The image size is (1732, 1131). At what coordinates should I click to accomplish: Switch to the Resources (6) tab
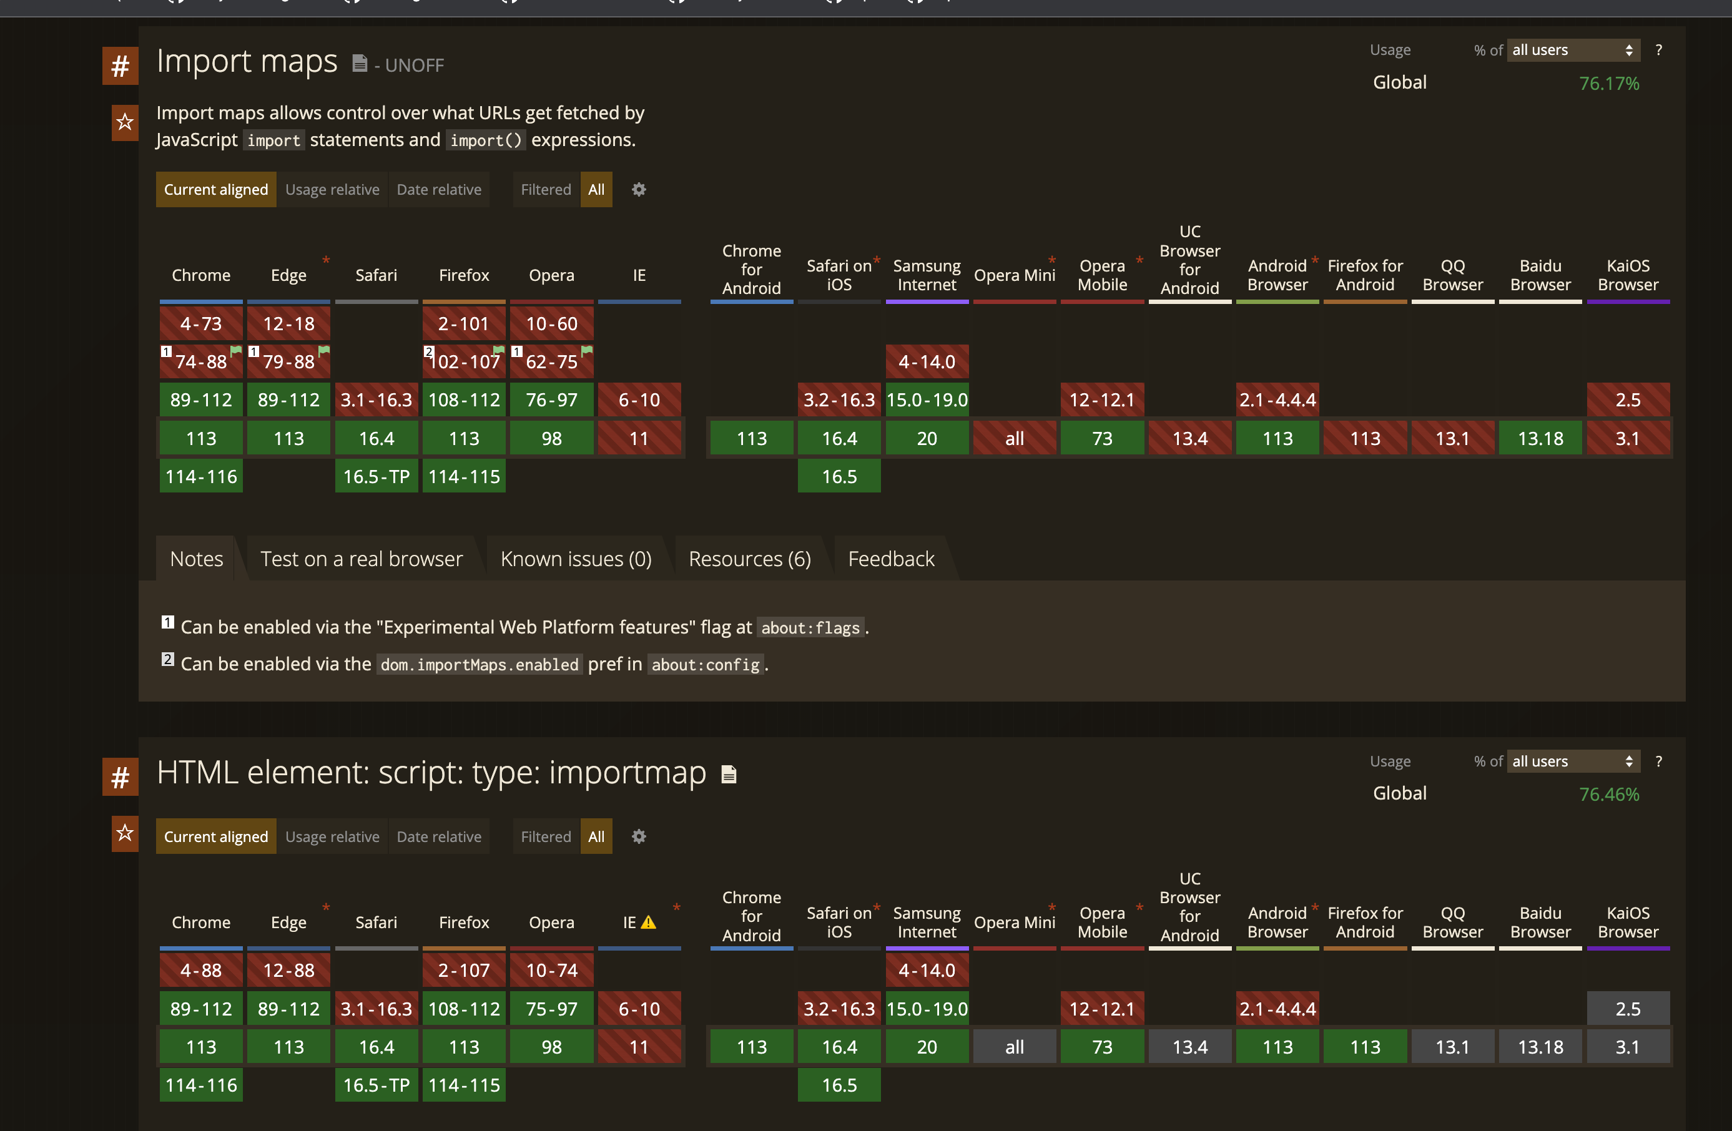pyautogui.click(x=750, y=558)
